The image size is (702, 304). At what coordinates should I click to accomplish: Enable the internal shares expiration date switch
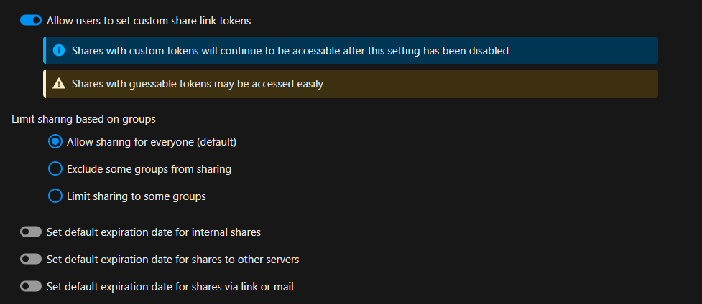31,232
